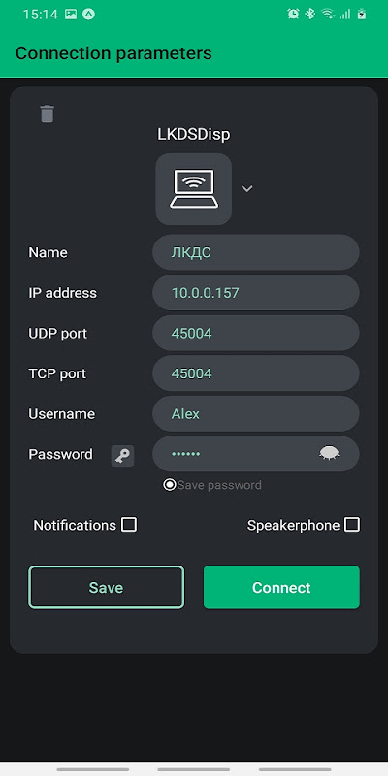Reveal password with the eye icon
Screen dimensions: 388x776
tap(330, 453)
